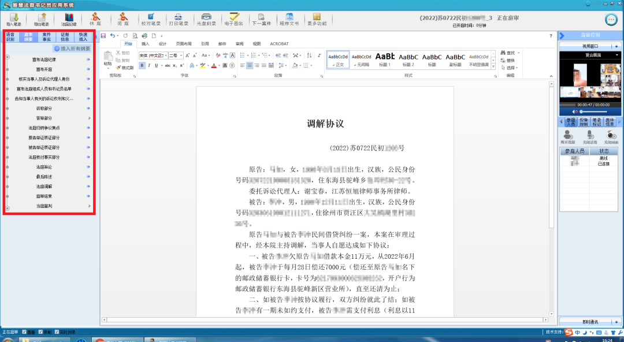
Task: Click the document vertical scrollbar
Action: coord(551,199)
